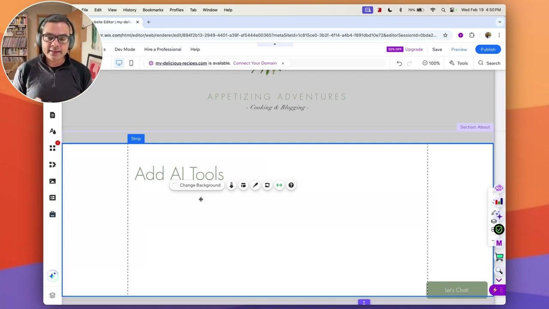Viewport: 549px width, 309px height.
Task: Open the Chrome extensions puzzle icon
Action: coord(472,35)
